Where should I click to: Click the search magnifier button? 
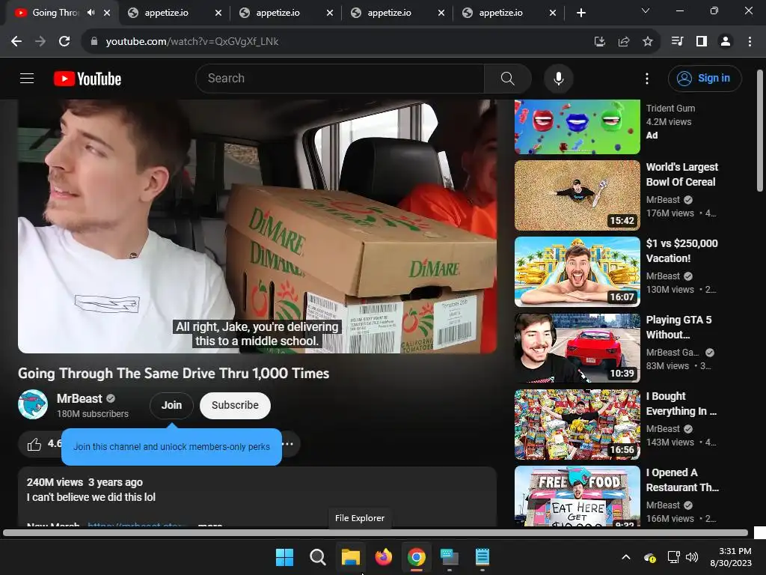(508, 78)
